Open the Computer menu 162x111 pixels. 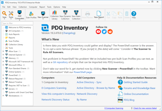tap(33, 7)
